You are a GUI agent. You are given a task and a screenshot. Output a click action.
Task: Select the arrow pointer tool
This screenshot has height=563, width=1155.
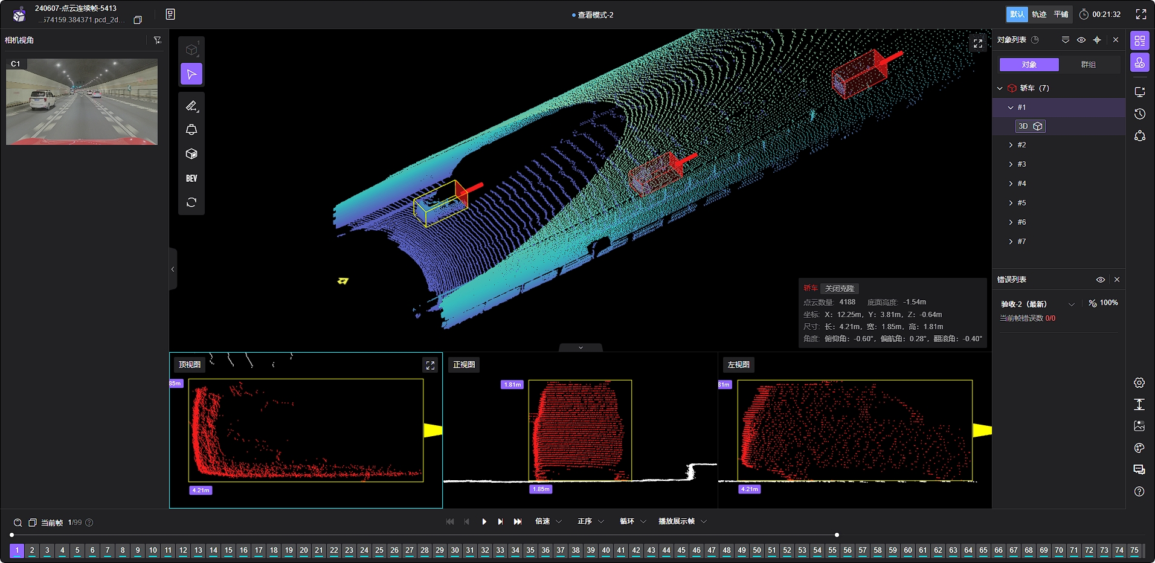(191, 74)
